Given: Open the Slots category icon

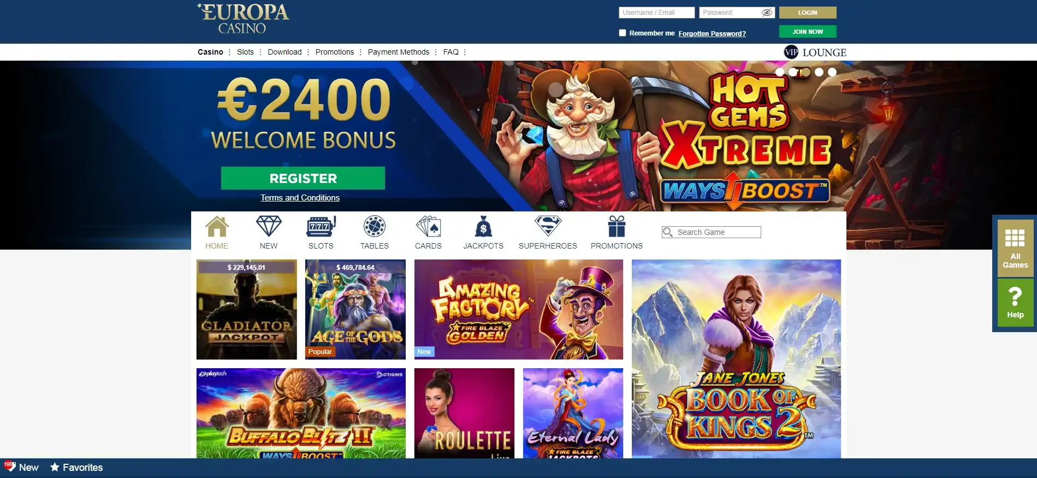Looking at the screenshot, I should pos(321,226).
